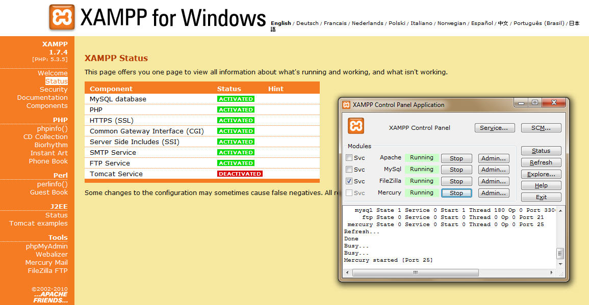Image resolution: width=589 pixels, height=305 pixels.
Task: Stop the Apache service
Action: (x=456, y=157)
